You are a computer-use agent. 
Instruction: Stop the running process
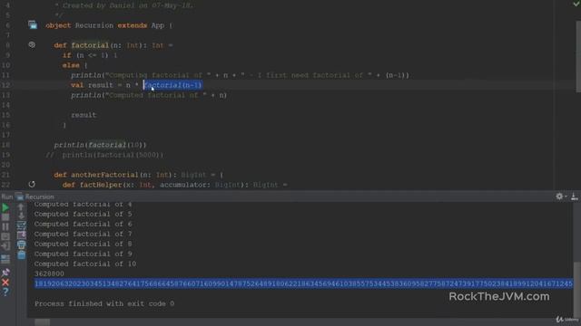pyautogui.click(x=5, y=217)
